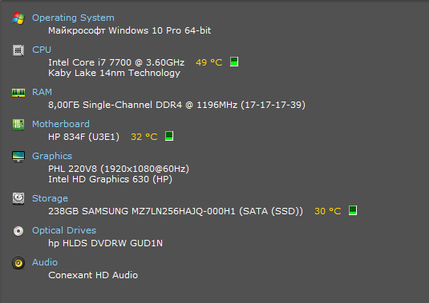Go to the Motherboard section
The width and height of the screenshot is (429, 303).
[61, 124]
